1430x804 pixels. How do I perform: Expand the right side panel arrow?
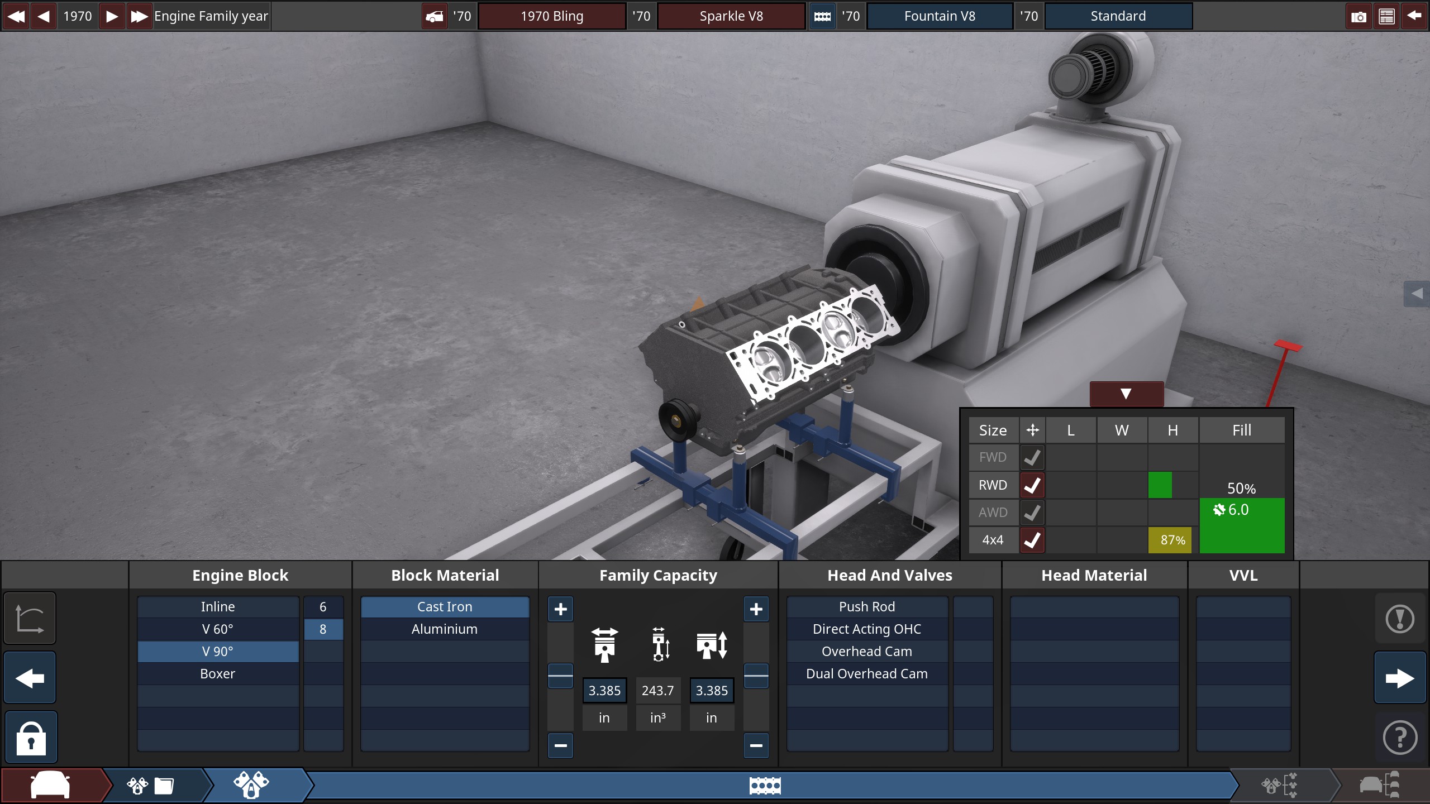point(1417,294)
